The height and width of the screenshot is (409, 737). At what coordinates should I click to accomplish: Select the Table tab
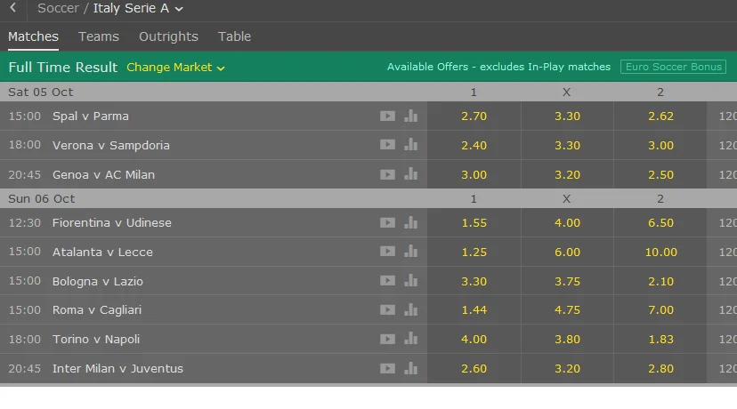pos(234,36)
